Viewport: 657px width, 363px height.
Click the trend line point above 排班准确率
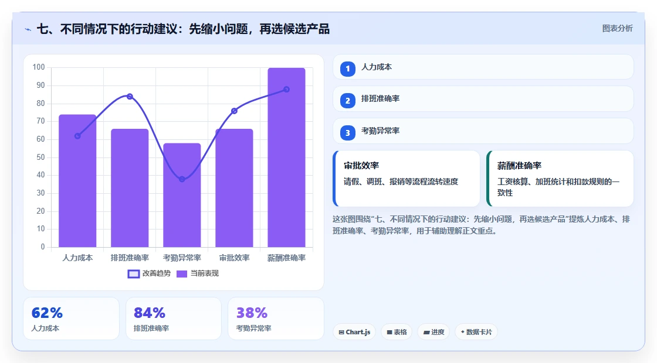tap(130, 97)
